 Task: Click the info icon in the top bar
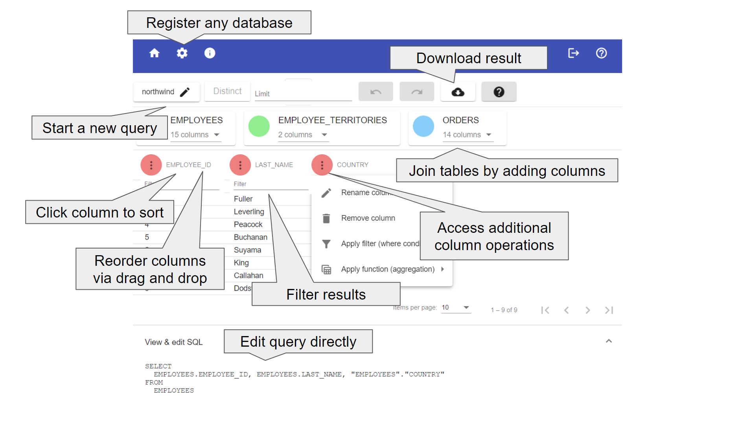(210, 53)
